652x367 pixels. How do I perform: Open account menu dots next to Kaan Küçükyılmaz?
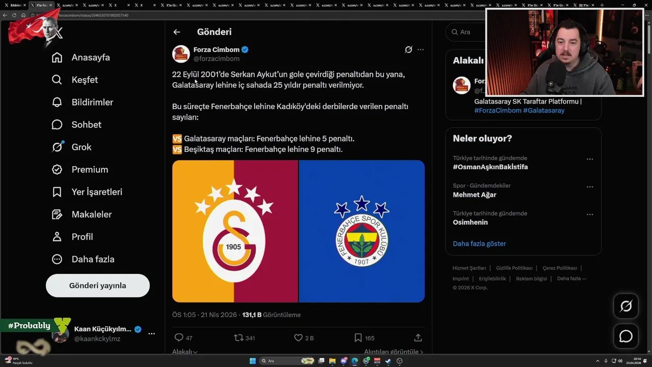pyautogui.click(x=151, y=333)
